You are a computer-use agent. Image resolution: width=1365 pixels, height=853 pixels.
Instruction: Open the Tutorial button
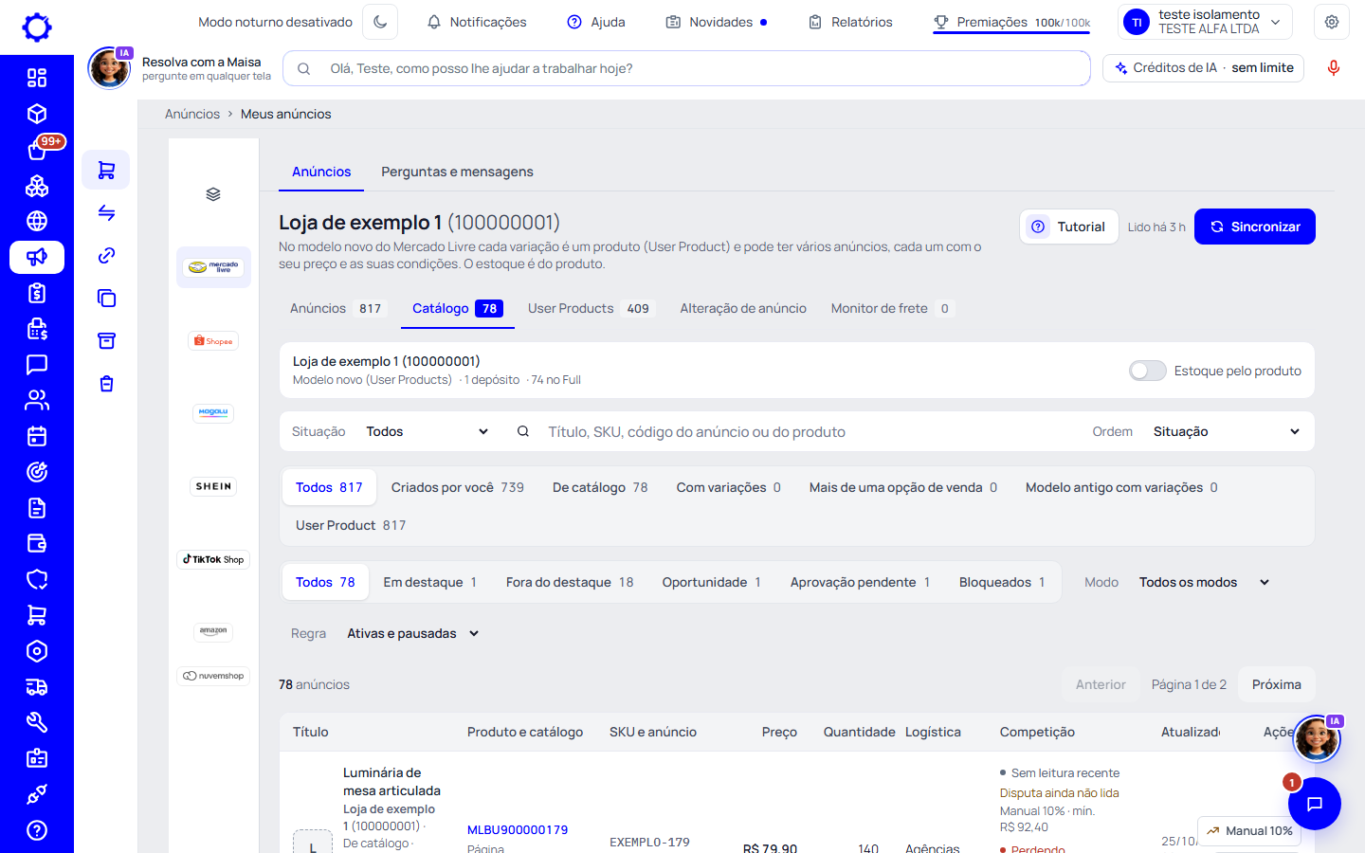[1069, 227]
